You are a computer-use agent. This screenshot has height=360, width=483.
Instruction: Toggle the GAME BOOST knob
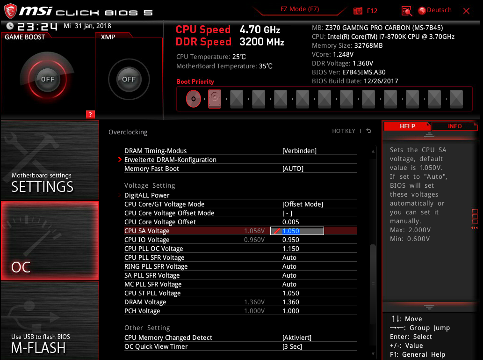pyautogui.click(x=47, y=79)
